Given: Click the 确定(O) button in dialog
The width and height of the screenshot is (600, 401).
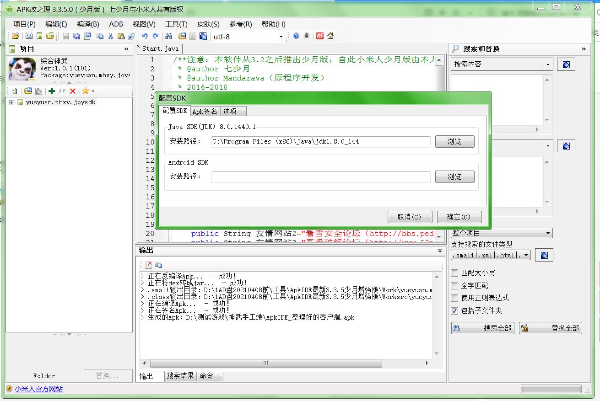Looking at the screenshot, I should (459, 217).
